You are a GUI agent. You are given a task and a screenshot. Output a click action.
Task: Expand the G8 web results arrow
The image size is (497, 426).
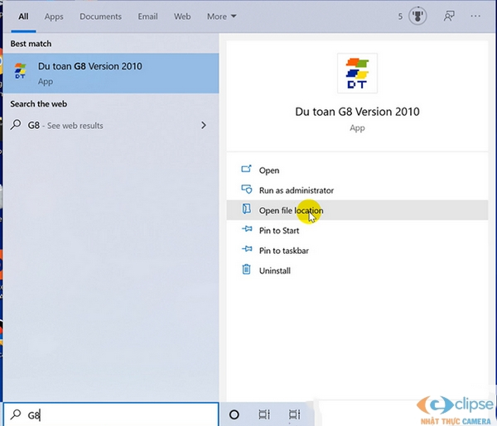[x=204, y=126]
